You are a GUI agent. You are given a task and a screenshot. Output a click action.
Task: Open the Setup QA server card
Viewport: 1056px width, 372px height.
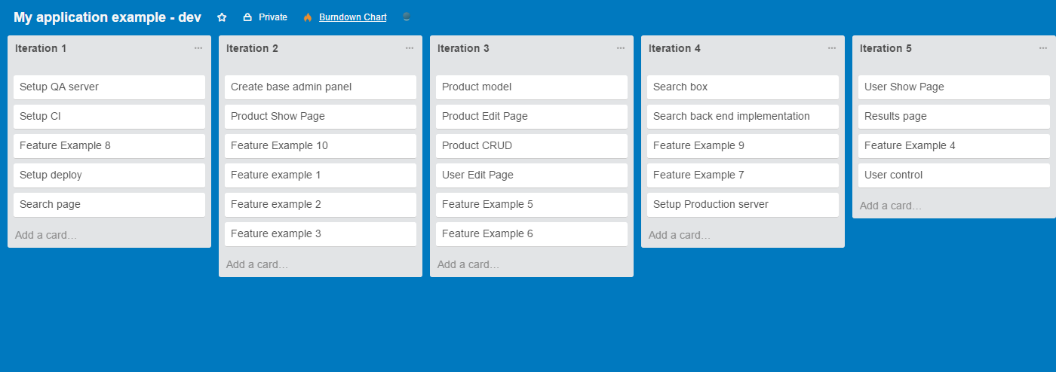coord(109,87)
